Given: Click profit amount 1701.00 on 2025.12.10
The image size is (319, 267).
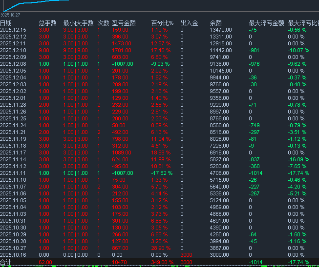Looking at the screenshot, I should tap(120, 50).
